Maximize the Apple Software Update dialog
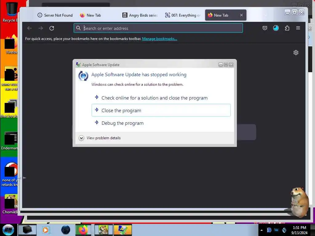This screenshot has width=315, height=236. point(226,65)
